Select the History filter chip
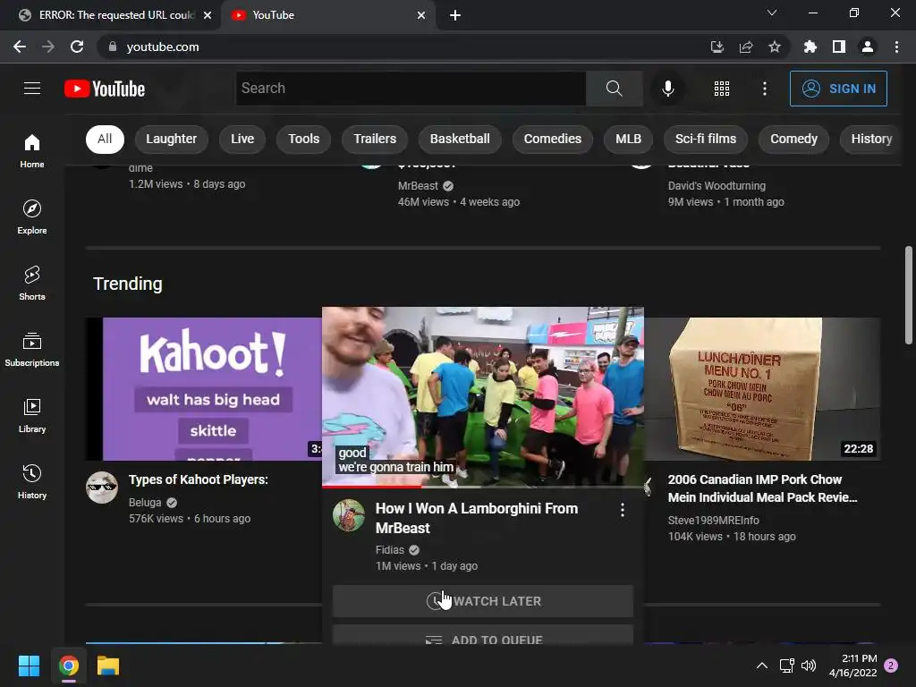 (871, 139)
